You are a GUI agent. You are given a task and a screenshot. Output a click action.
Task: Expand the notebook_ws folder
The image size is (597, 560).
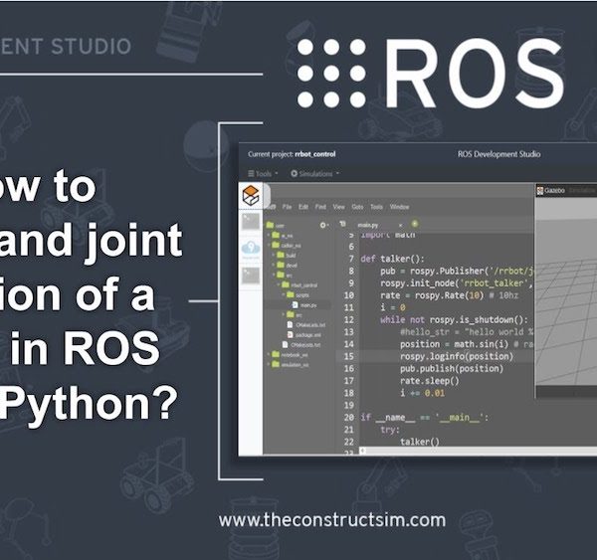click(269, 354)
